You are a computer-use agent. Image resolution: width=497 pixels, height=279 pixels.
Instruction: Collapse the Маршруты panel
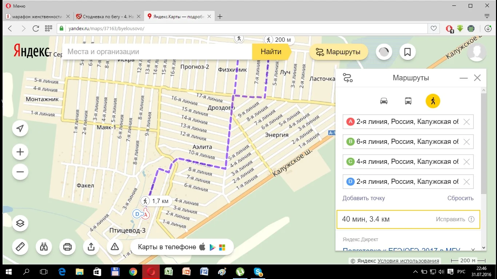[x=464, y=78]
